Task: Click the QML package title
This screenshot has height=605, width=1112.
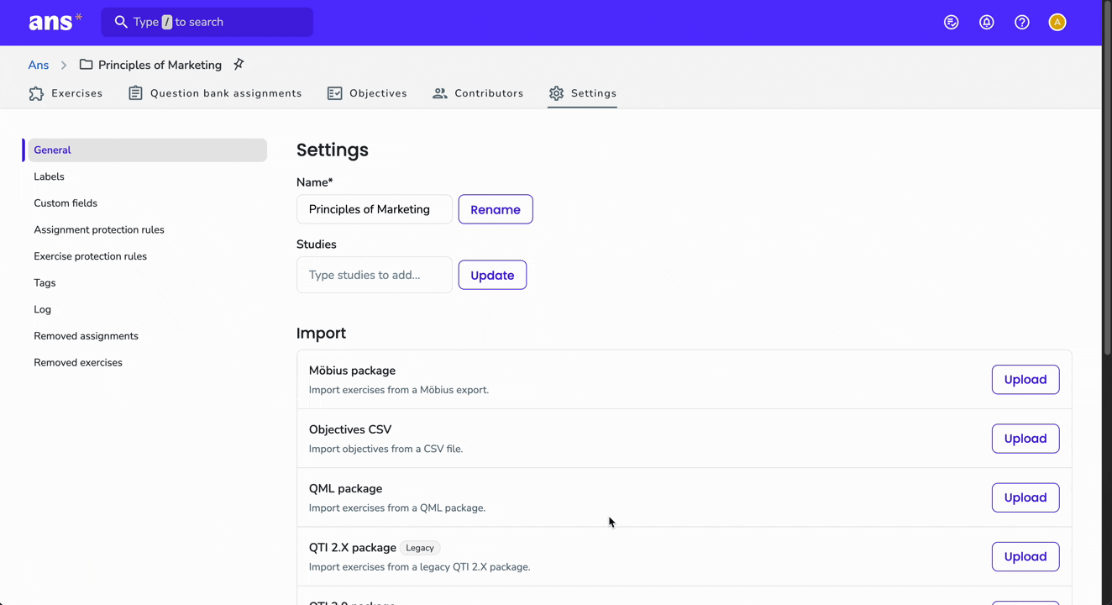Action: [345, 488]
